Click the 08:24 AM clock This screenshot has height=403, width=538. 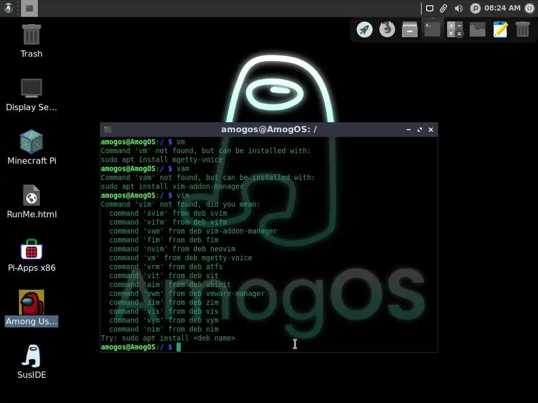point(502,8)
